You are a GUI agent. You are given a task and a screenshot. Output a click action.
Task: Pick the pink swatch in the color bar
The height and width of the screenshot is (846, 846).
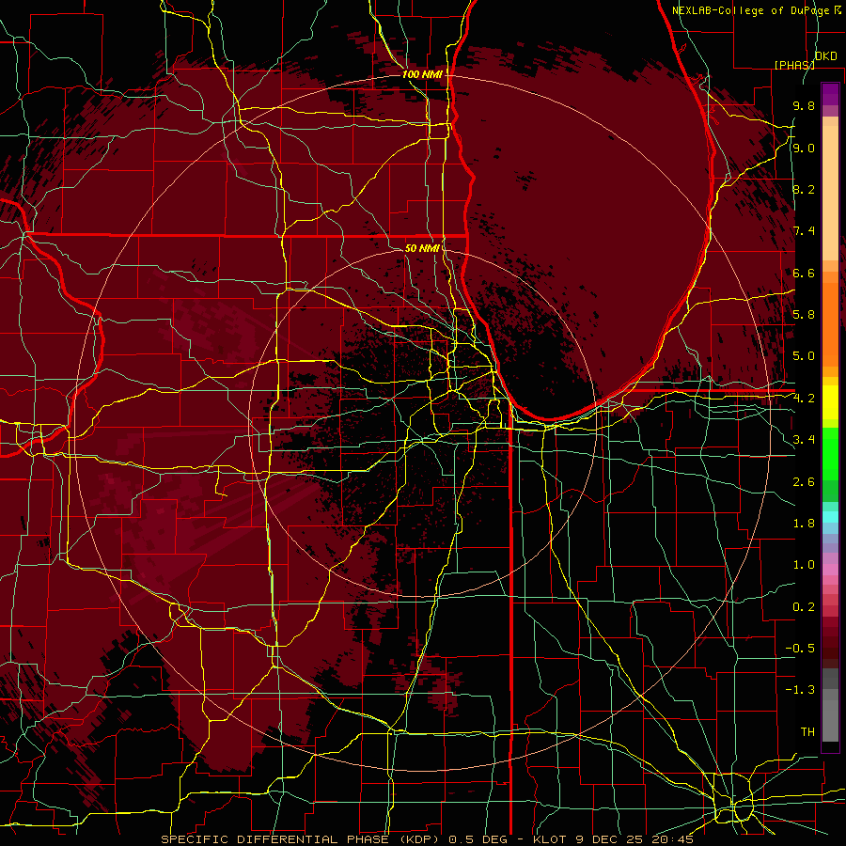pyautogui.click(x=830, y=570)
